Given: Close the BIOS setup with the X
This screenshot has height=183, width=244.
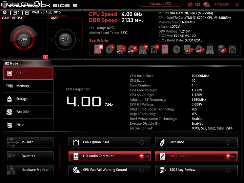Looking at the screenshot, I should (x=237, y=4).
